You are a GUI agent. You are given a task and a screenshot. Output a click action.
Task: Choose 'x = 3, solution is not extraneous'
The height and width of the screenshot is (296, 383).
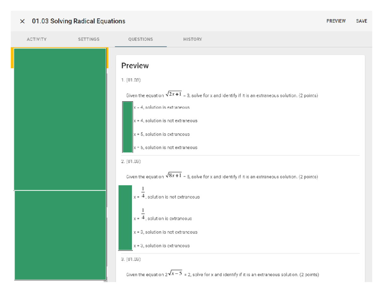point(165,232)
